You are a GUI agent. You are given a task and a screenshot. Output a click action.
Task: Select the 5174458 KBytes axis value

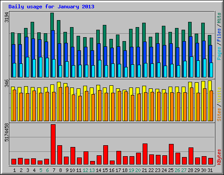click(x=7, y=133)
